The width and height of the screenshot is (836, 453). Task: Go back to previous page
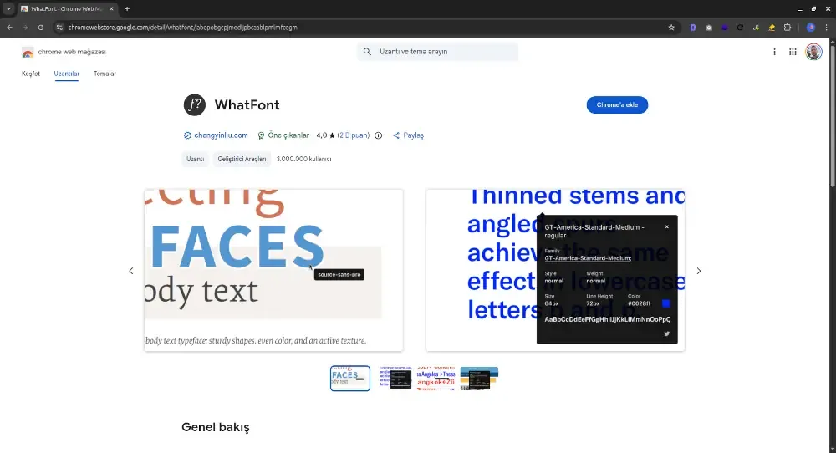(x=9, y=28)
